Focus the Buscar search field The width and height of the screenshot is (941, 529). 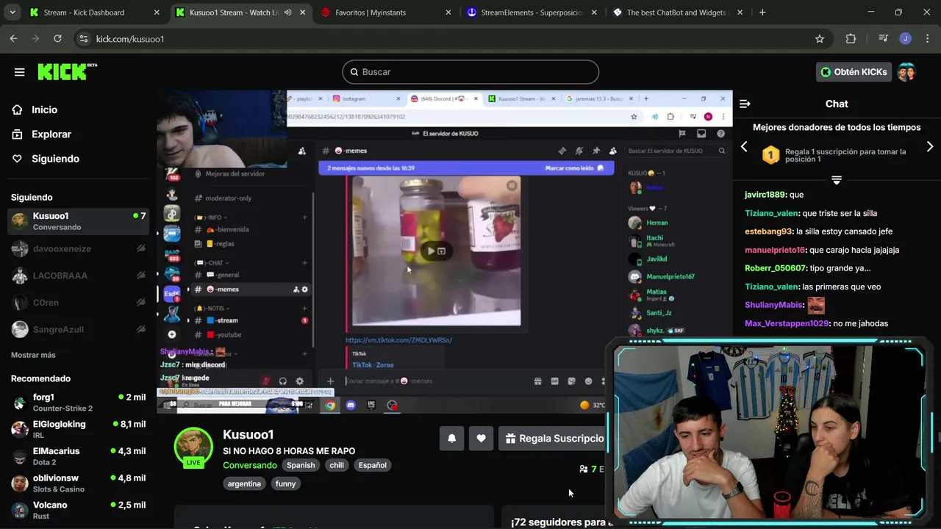pyautogui.click(x=470, y=72)
